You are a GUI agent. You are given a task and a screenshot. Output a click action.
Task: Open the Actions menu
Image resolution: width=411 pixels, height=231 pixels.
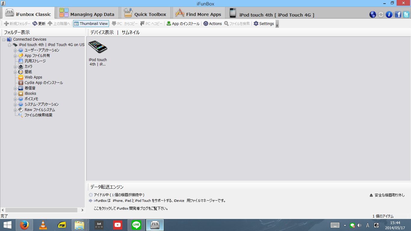(213, 23)
